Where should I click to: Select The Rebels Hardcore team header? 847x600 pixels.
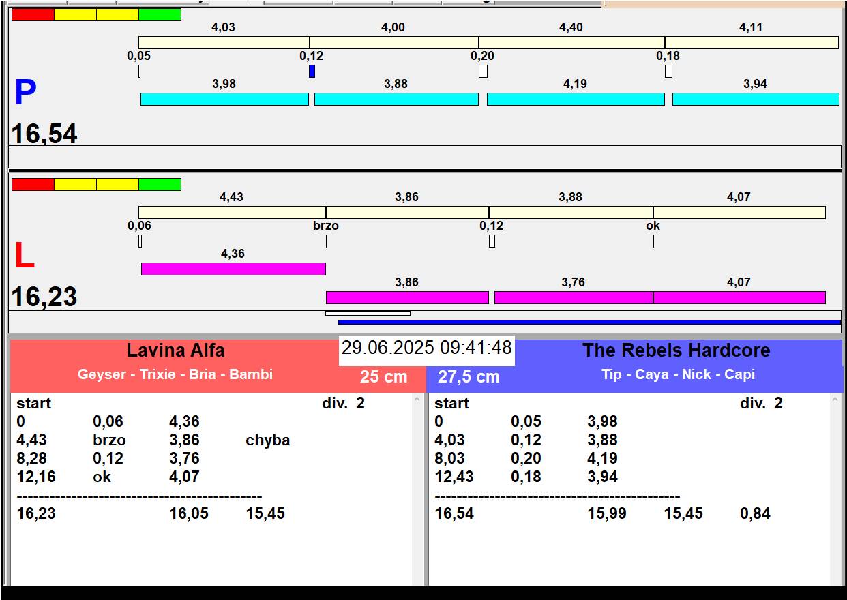tap(676, 350)
